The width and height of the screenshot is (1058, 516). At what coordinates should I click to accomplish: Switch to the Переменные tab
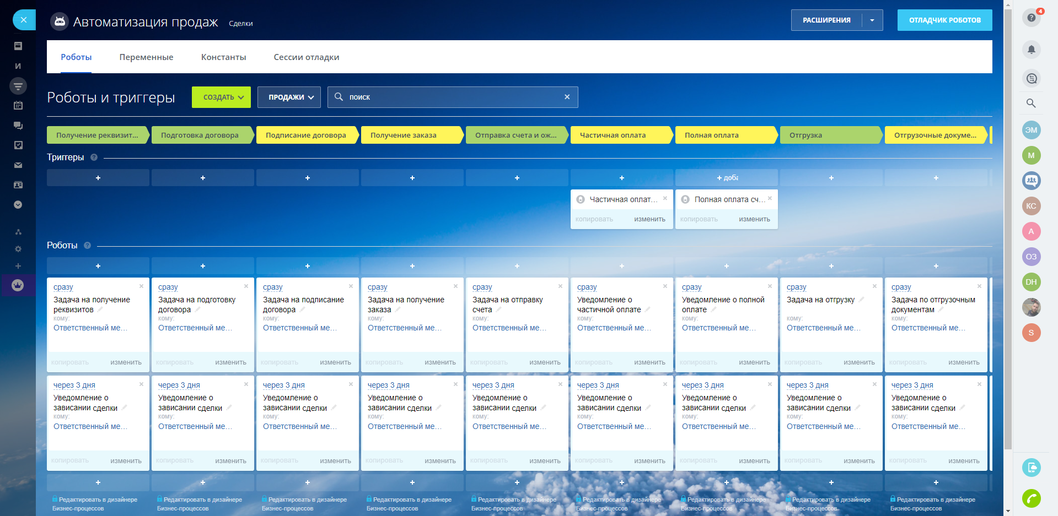(146, 57)
